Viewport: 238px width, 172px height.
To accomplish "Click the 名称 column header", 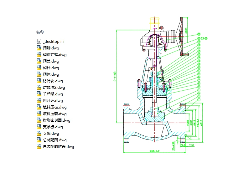I will pyautogui.click(x=40, y=32).
